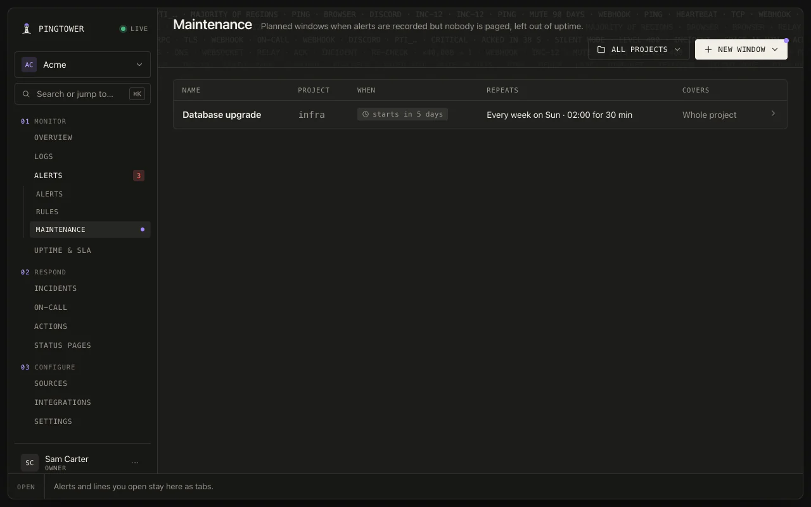
Task: Open Settings in the sidebar
Action: coord(53,421)
